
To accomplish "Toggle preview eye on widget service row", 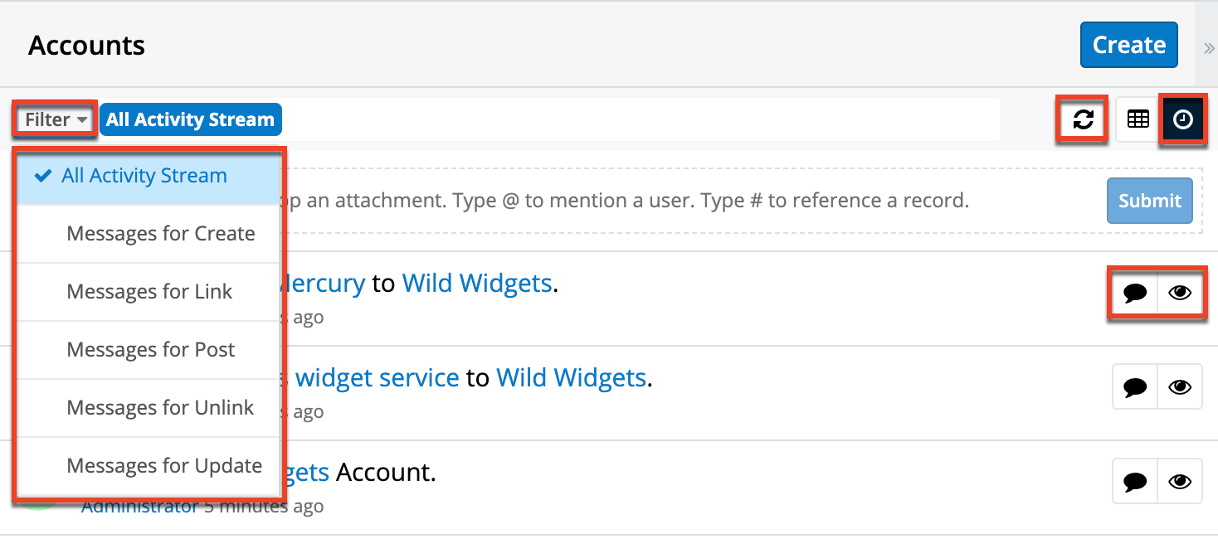I will click(x=1180, y=387).
